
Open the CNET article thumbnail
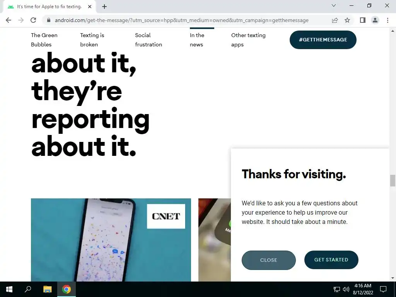click(x=111, y=240)
